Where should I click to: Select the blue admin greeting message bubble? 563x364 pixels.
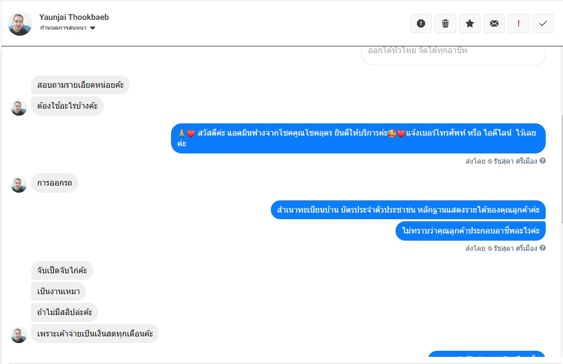coord(358,139)
